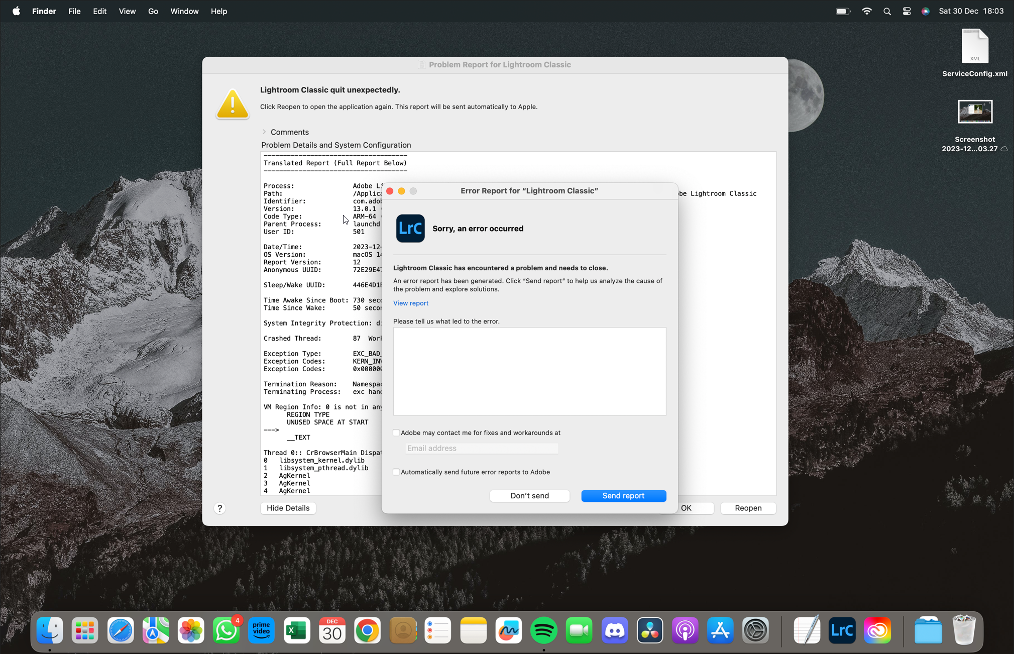Open WhatsApp with notification badge
Screen dimensions: 1014x654
(226, 630)
